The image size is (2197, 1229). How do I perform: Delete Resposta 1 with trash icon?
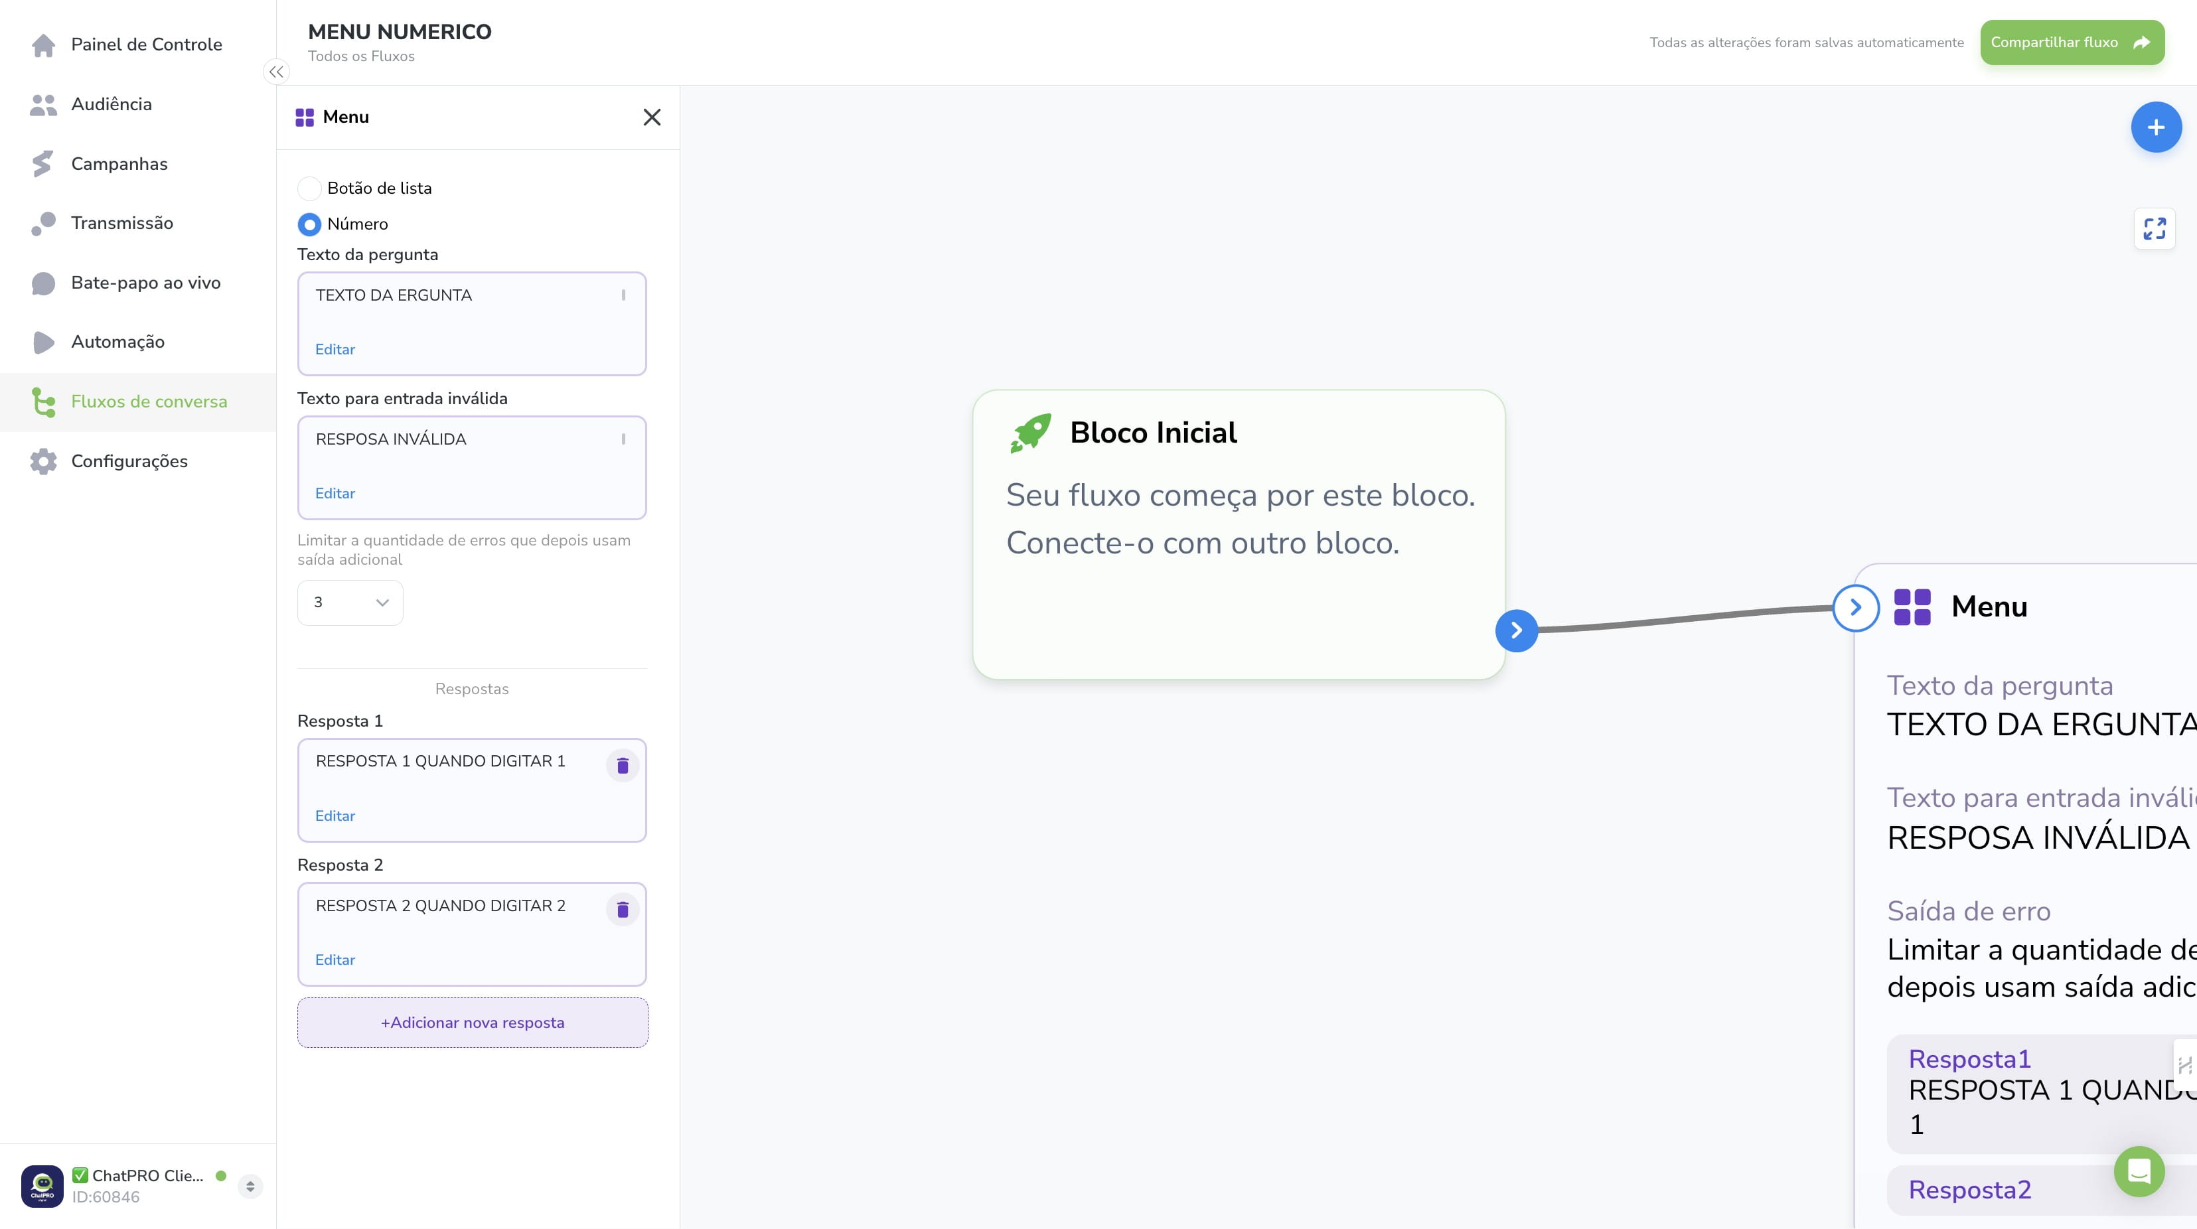(x=623, y=766)
